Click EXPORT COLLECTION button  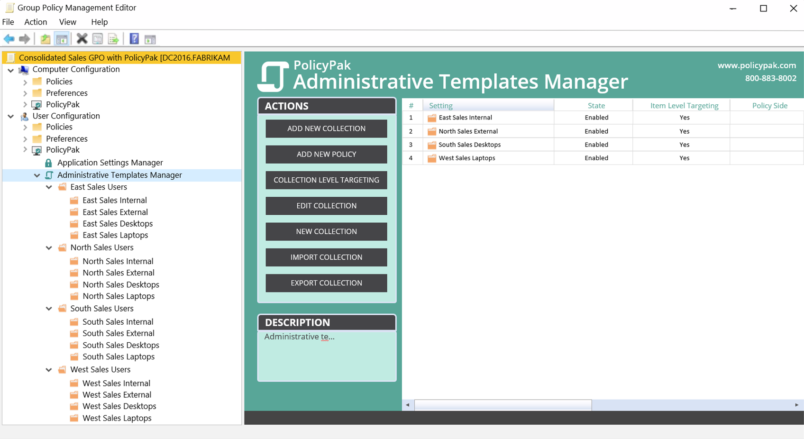point(326,283)
